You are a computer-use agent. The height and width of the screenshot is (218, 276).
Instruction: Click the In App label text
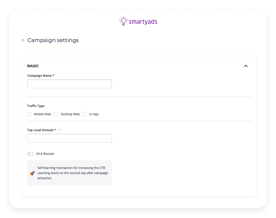94,114
